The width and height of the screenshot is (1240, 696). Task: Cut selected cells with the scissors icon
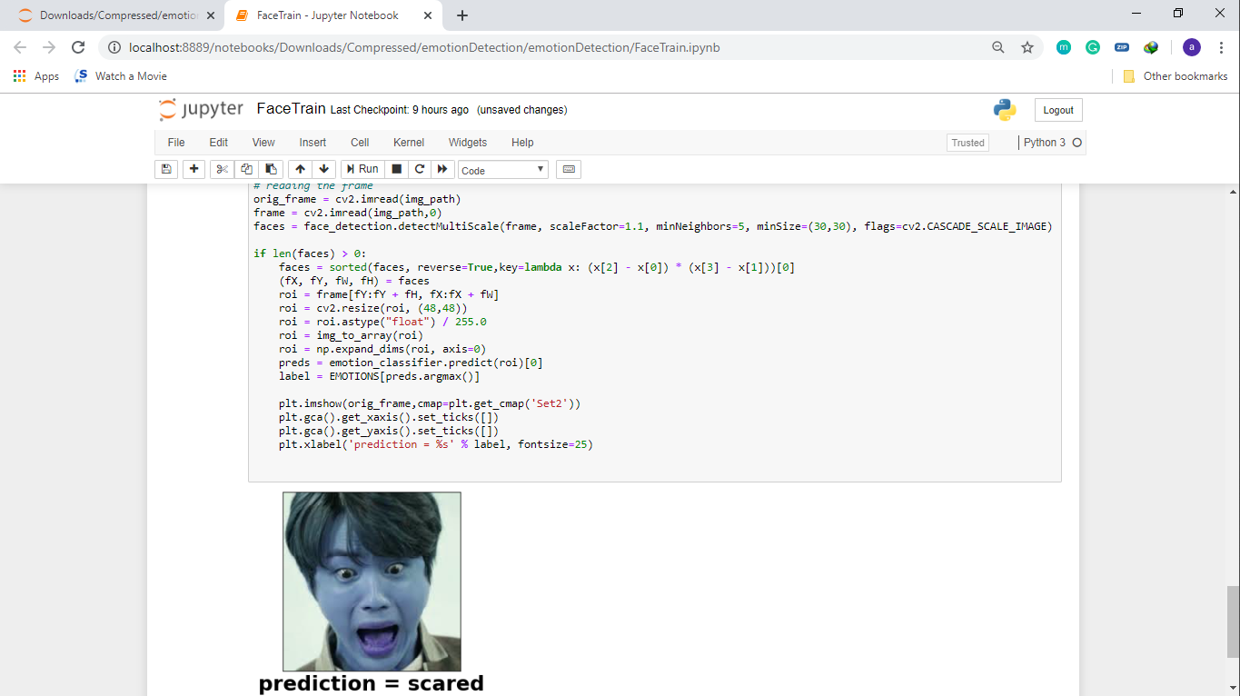[222, 169]
